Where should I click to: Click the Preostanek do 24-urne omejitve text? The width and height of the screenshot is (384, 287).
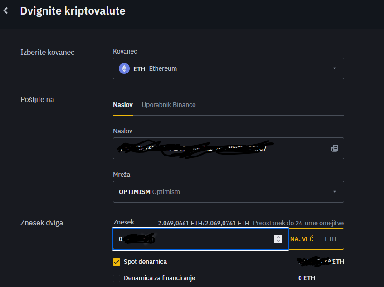(x=298, y=223)
